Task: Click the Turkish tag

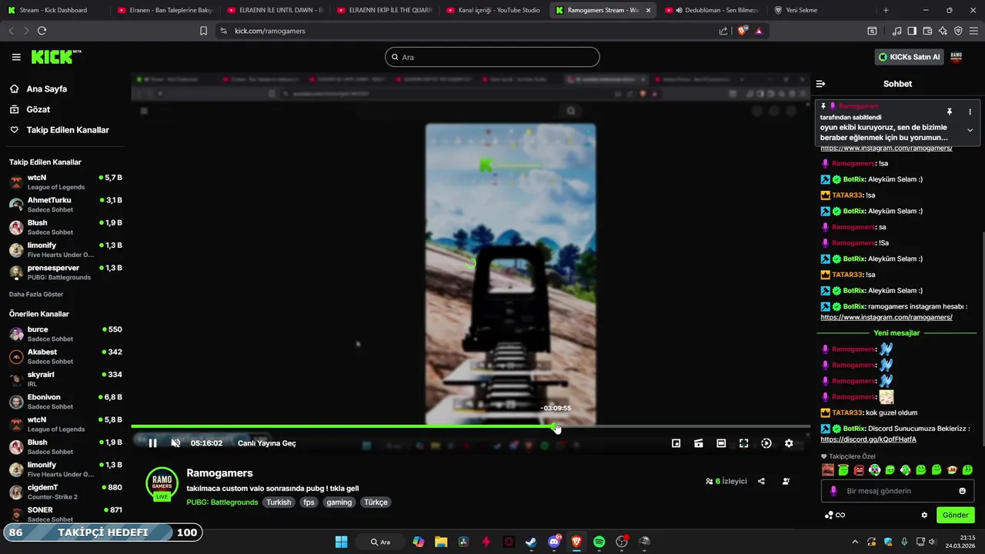Action: pos(279,502)
